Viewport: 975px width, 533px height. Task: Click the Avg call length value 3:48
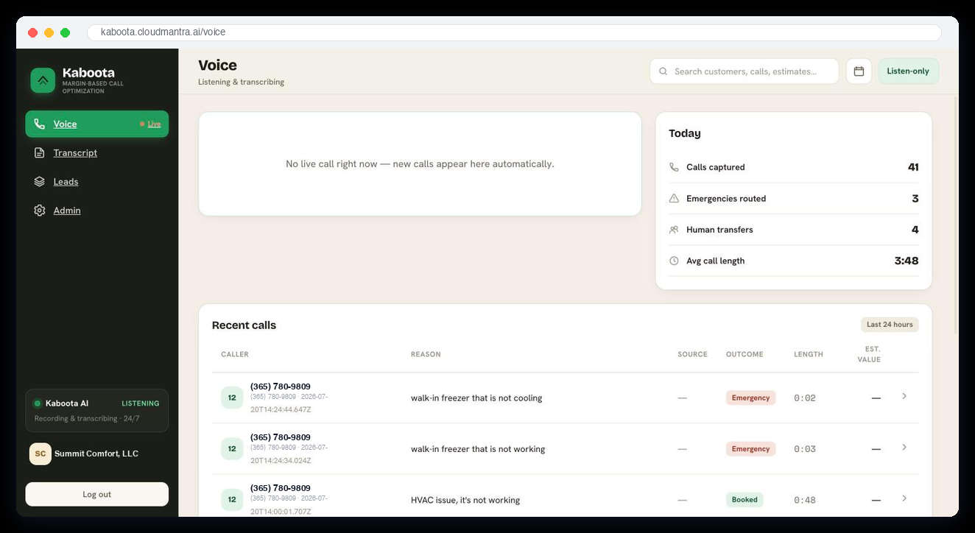click(907, 261)
